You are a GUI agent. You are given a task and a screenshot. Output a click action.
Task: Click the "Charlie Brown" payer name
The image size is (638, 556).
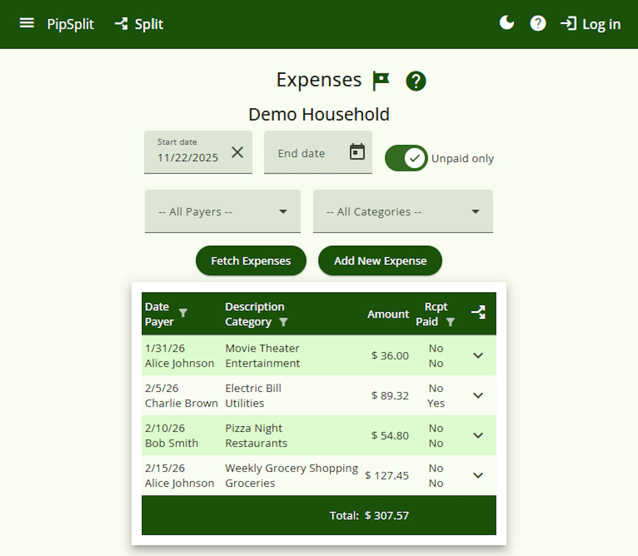pyautogui.click(x=181, y=403)
